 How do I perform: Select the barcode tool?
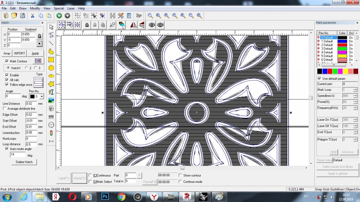(x=51, y=117)
